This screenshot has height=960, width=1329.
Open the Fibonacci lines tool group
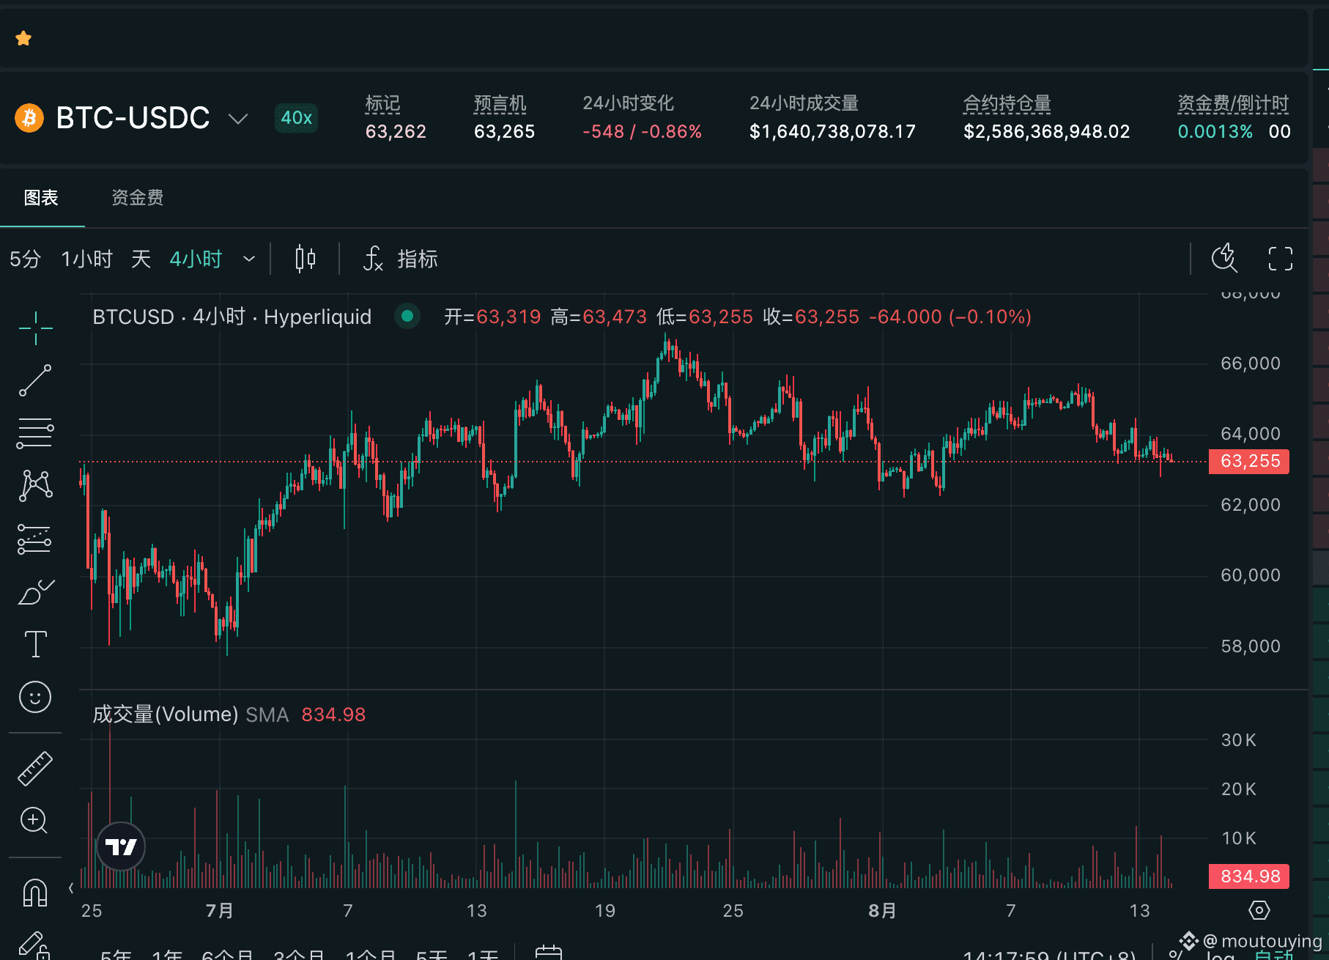click(x=35, y=433)
